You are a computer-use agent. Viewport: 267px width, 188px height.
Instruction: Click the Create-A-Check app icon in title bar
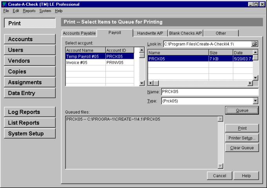4,4
